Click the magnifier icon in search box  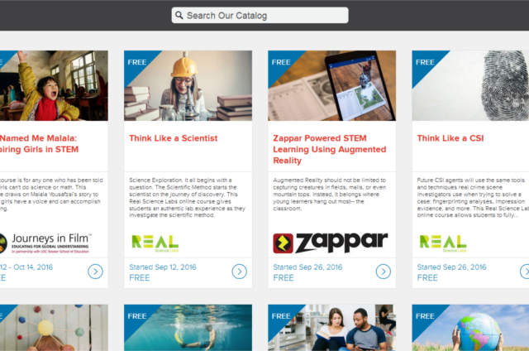179,15
